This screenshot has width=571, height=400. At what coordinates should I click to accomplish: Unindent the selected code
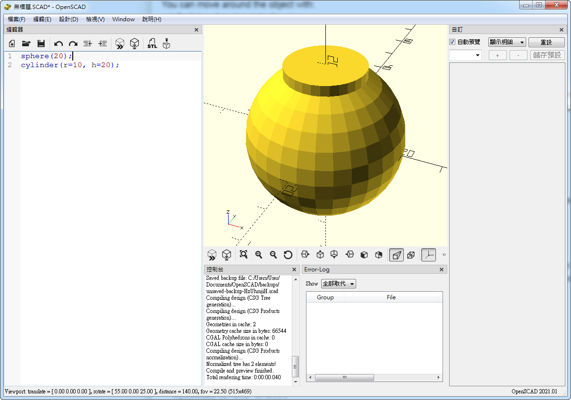[x=88, y=44]
